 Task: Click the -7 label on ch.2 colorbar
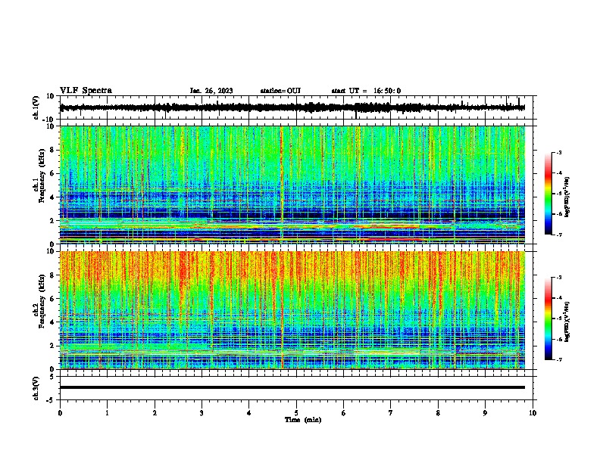point(558,359)
